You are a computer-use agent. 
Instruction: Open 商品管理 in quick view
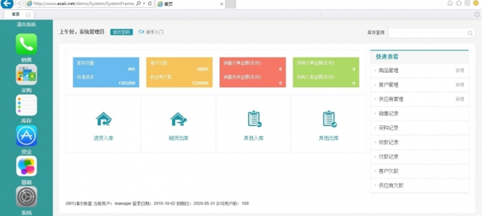pos(388,70)
